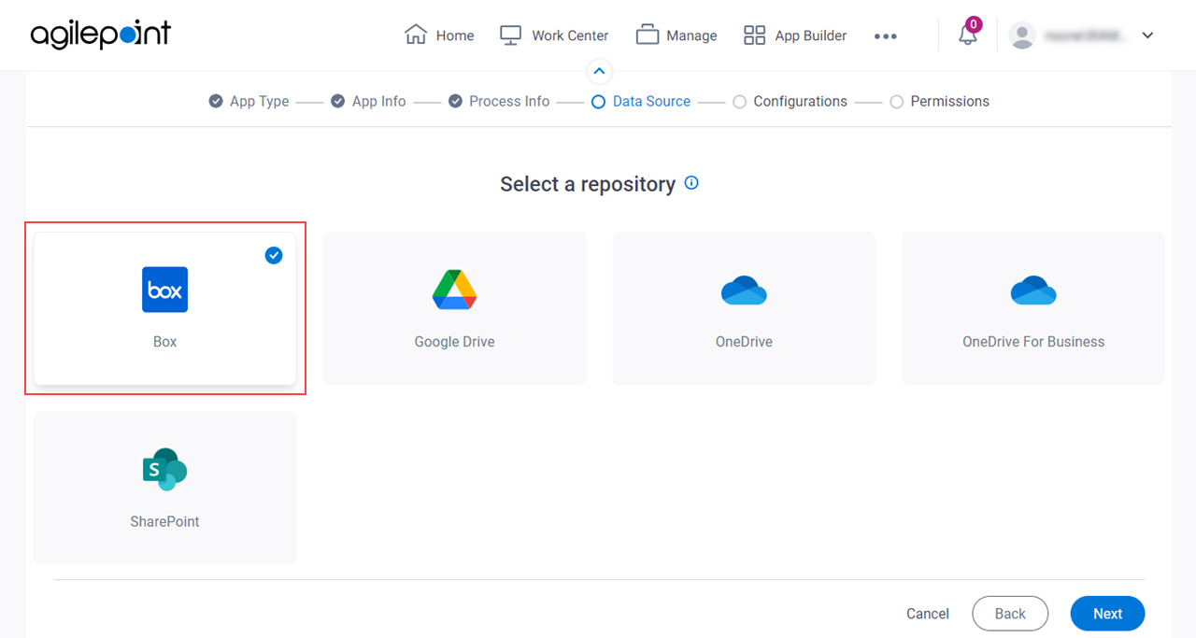Select the Google Drive label
Image resolution: width=1196 pixels, height=638 pixels.
pyautogui.click(x=454, y=342)
